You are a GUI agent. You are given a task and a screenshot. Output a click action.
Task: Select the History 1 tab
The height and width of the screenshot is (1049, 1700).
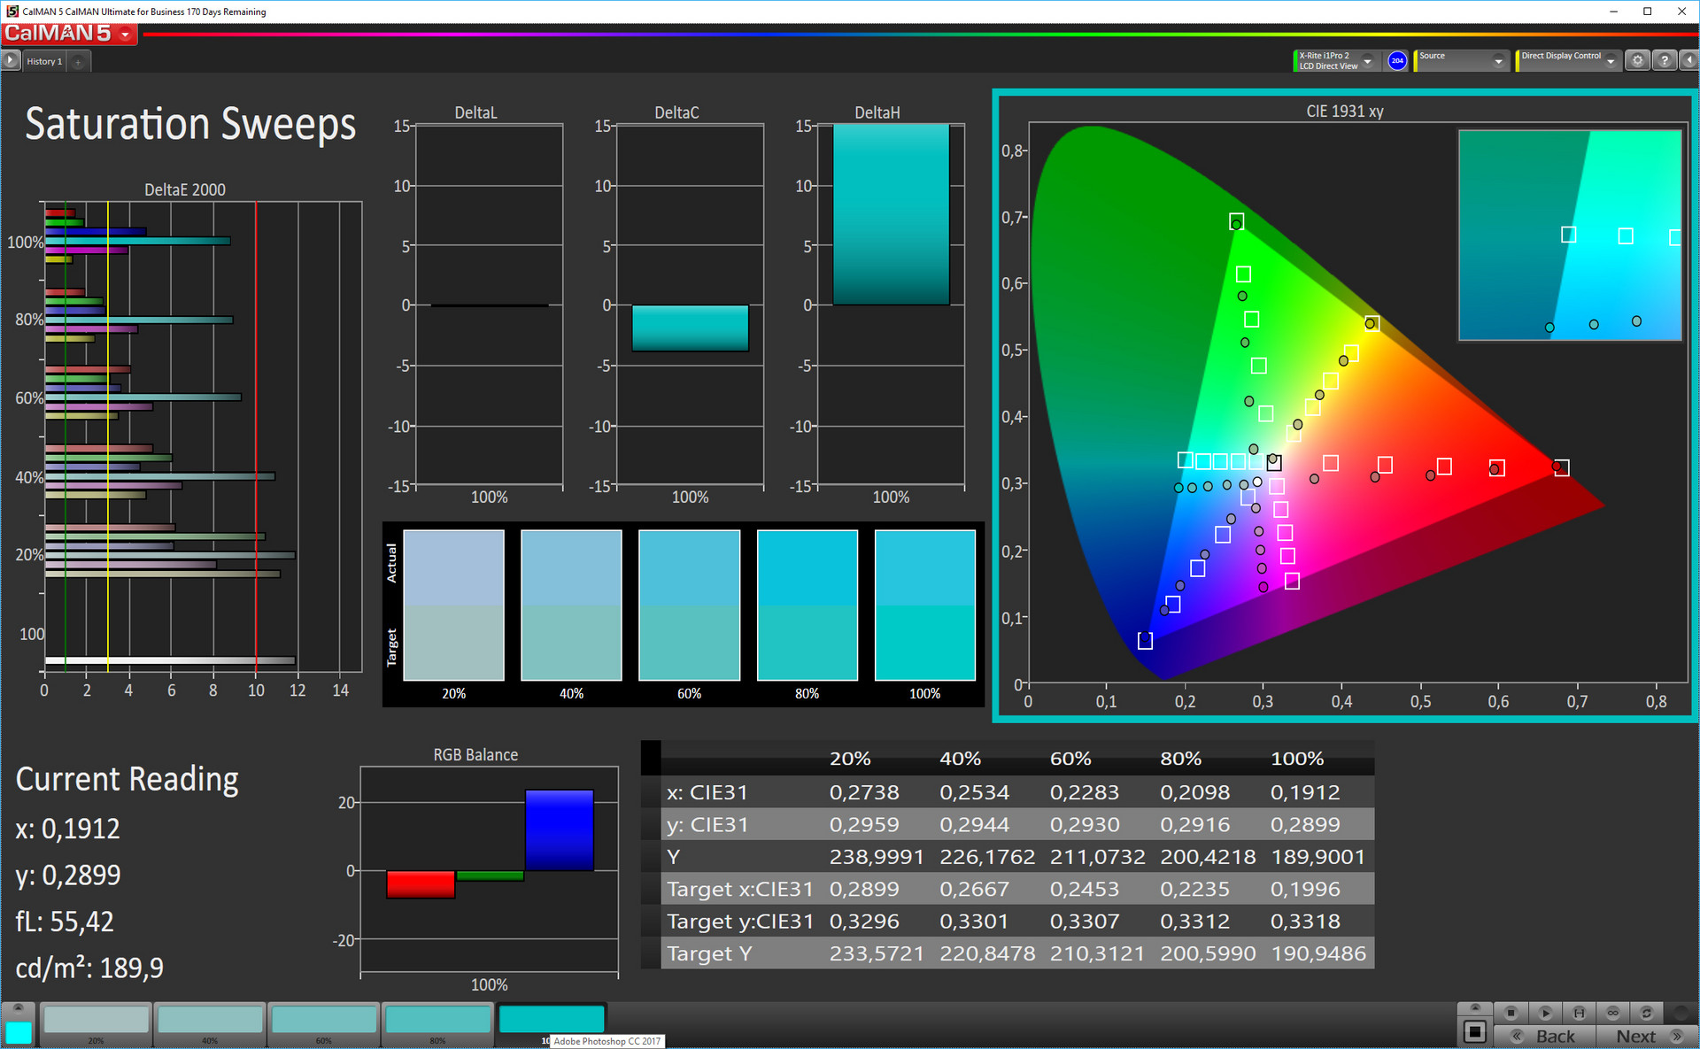click(44, 61)
